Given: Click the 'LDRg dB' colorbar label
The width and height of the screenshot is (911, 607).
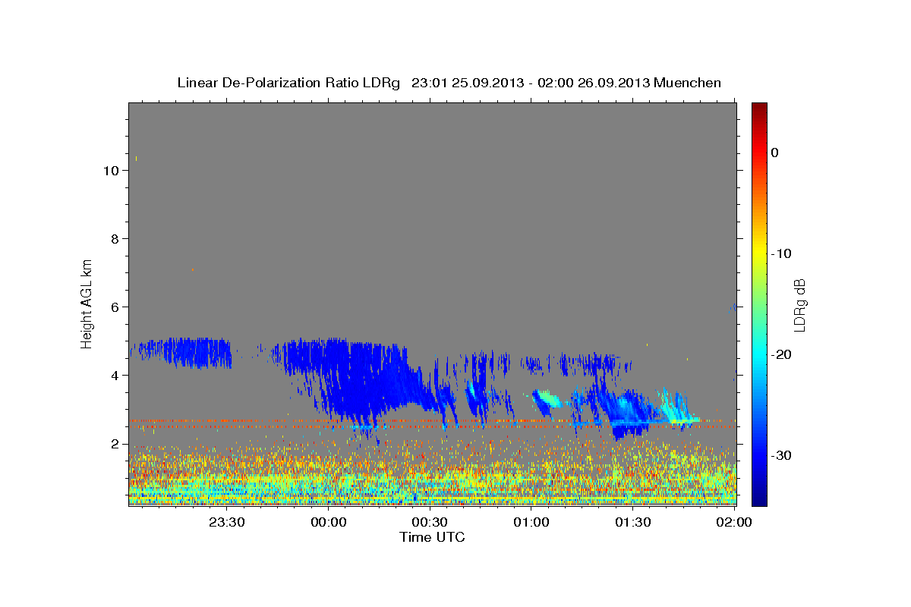Looking at the screenshot, I should tap(799, 304).
